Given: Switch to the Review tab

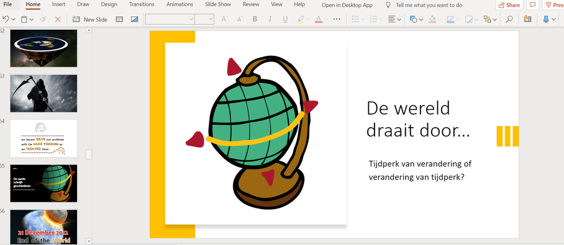Looking at the screenshot, I should [251, 5].
